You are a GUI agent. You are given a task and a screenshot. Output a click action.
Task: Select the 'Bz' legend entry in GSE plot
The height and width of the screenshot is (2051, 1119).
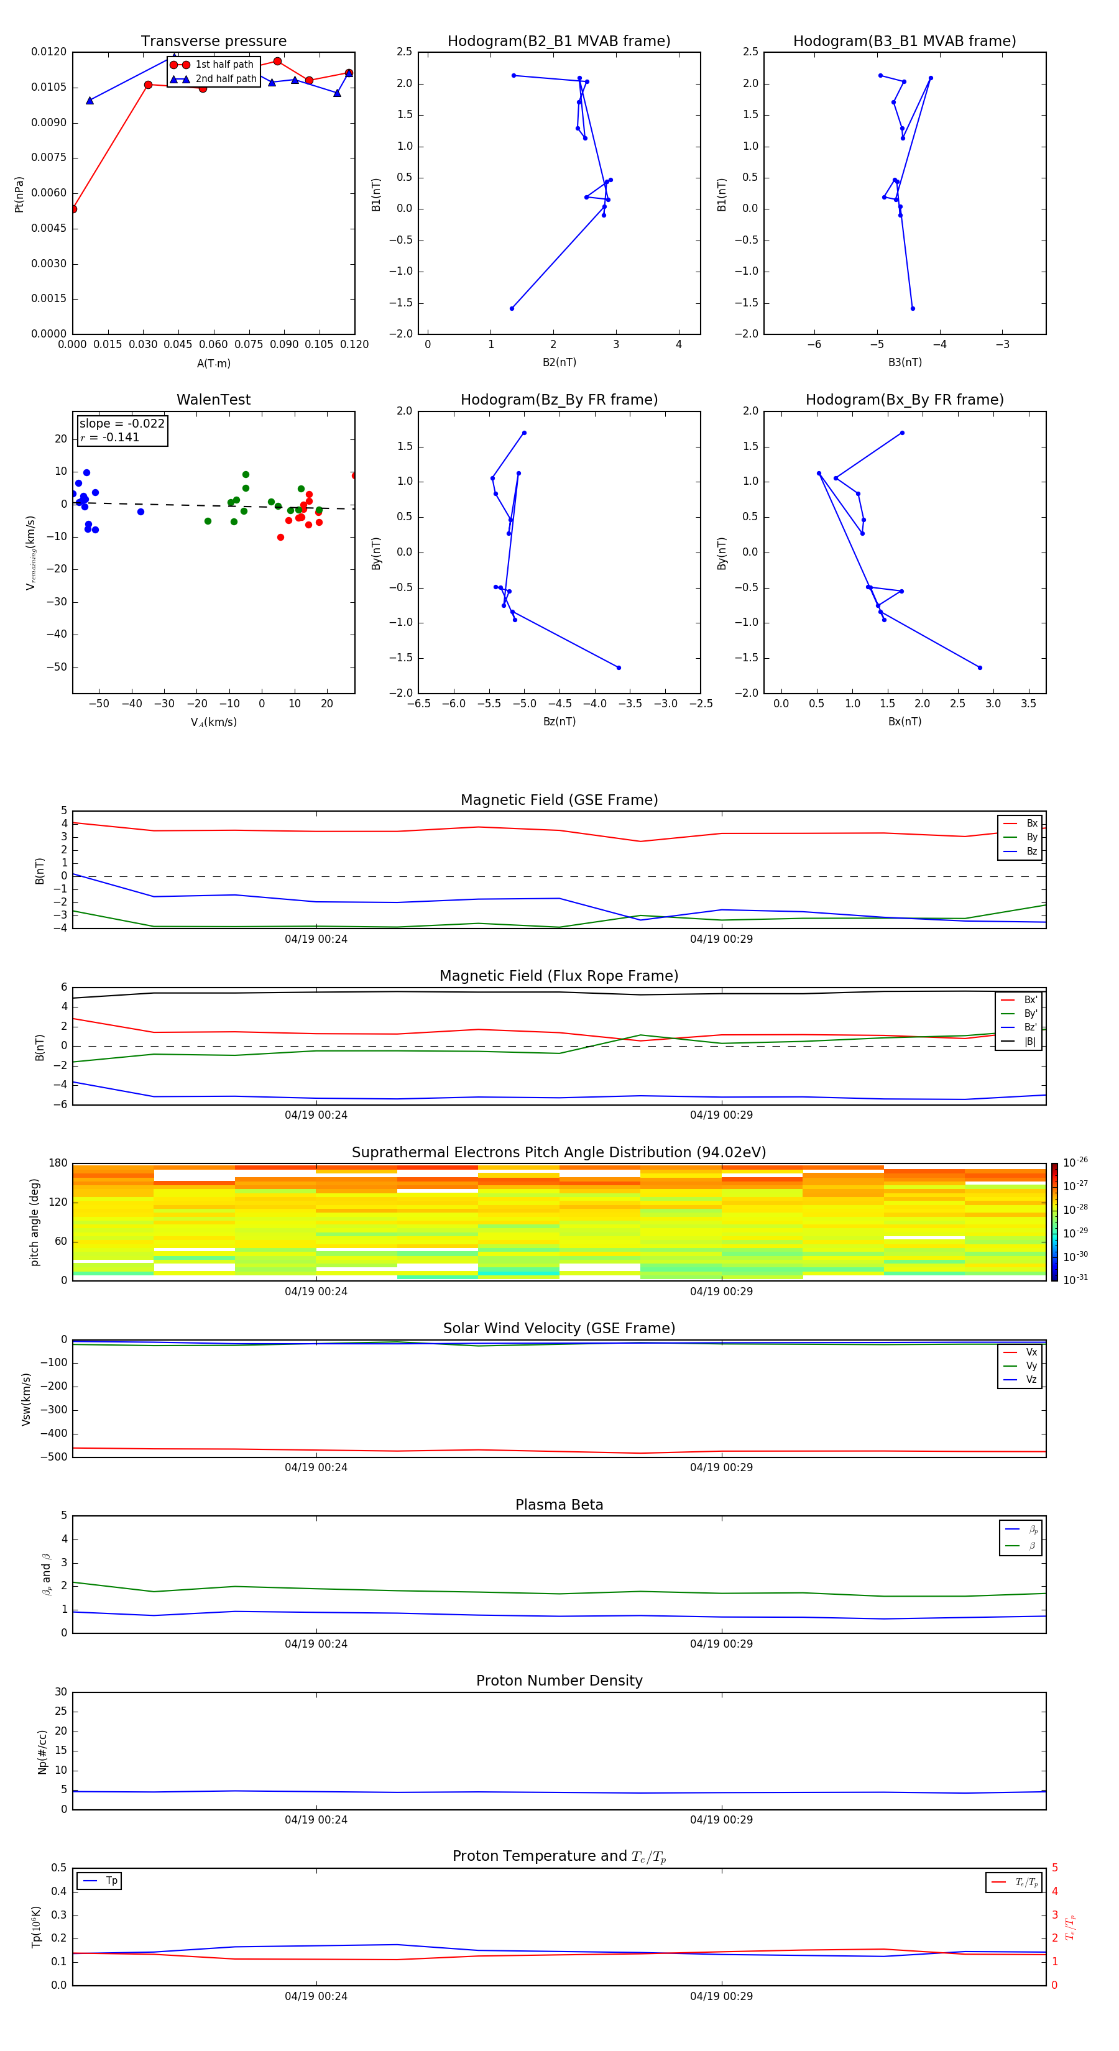[x=1020, y=851]
